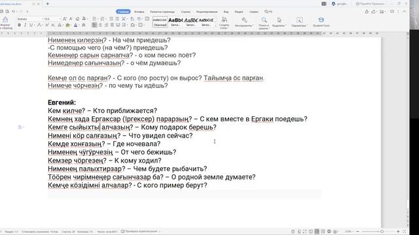The image size is (419, 235).
Task: Click the Decrease Indent icon
Action: (111, 19)
